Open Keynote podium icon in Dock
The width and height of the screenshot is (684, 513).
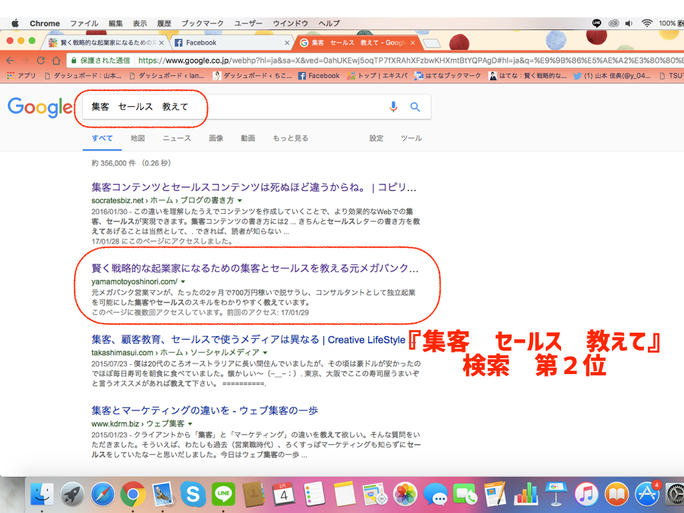click(x=556, y=495)
